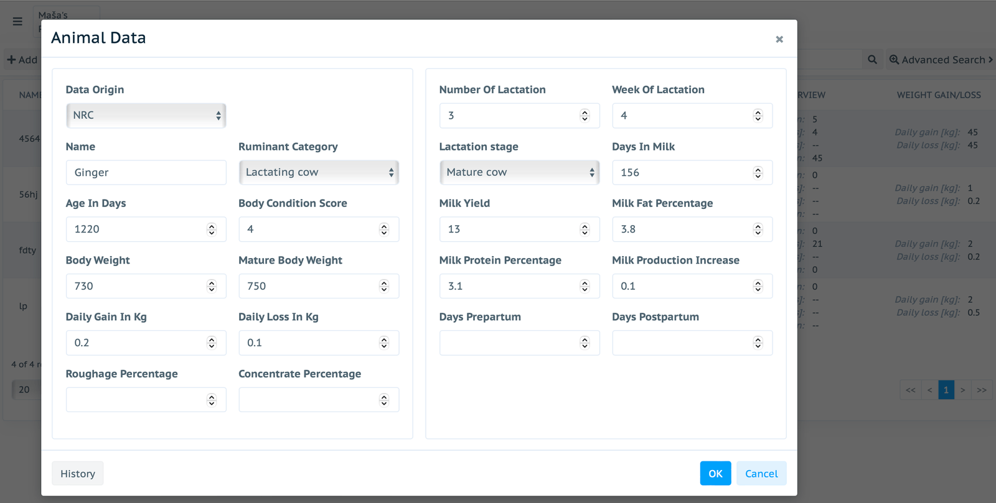The height and width of the screenshot is (503, 996).
Task: Click the Days In Milk stepper arrows
Action: (x=758, y=173)
